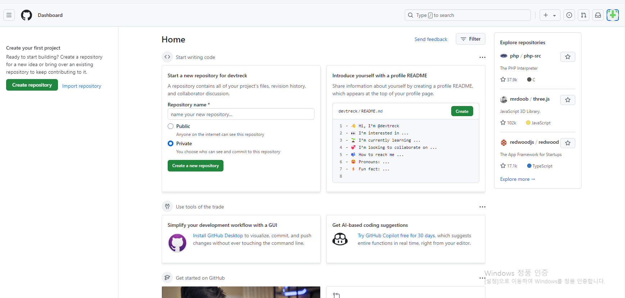Screen dimensions: 625x298
Task: Open the Use tools of the trade options menu
Action: click(483, 207)
